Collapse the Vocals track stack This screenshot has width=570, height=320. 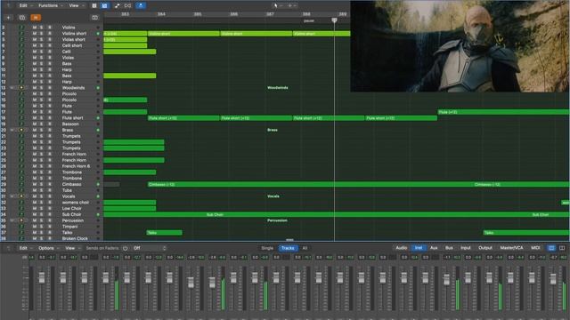pyautogui.click(x=12, y=196)
